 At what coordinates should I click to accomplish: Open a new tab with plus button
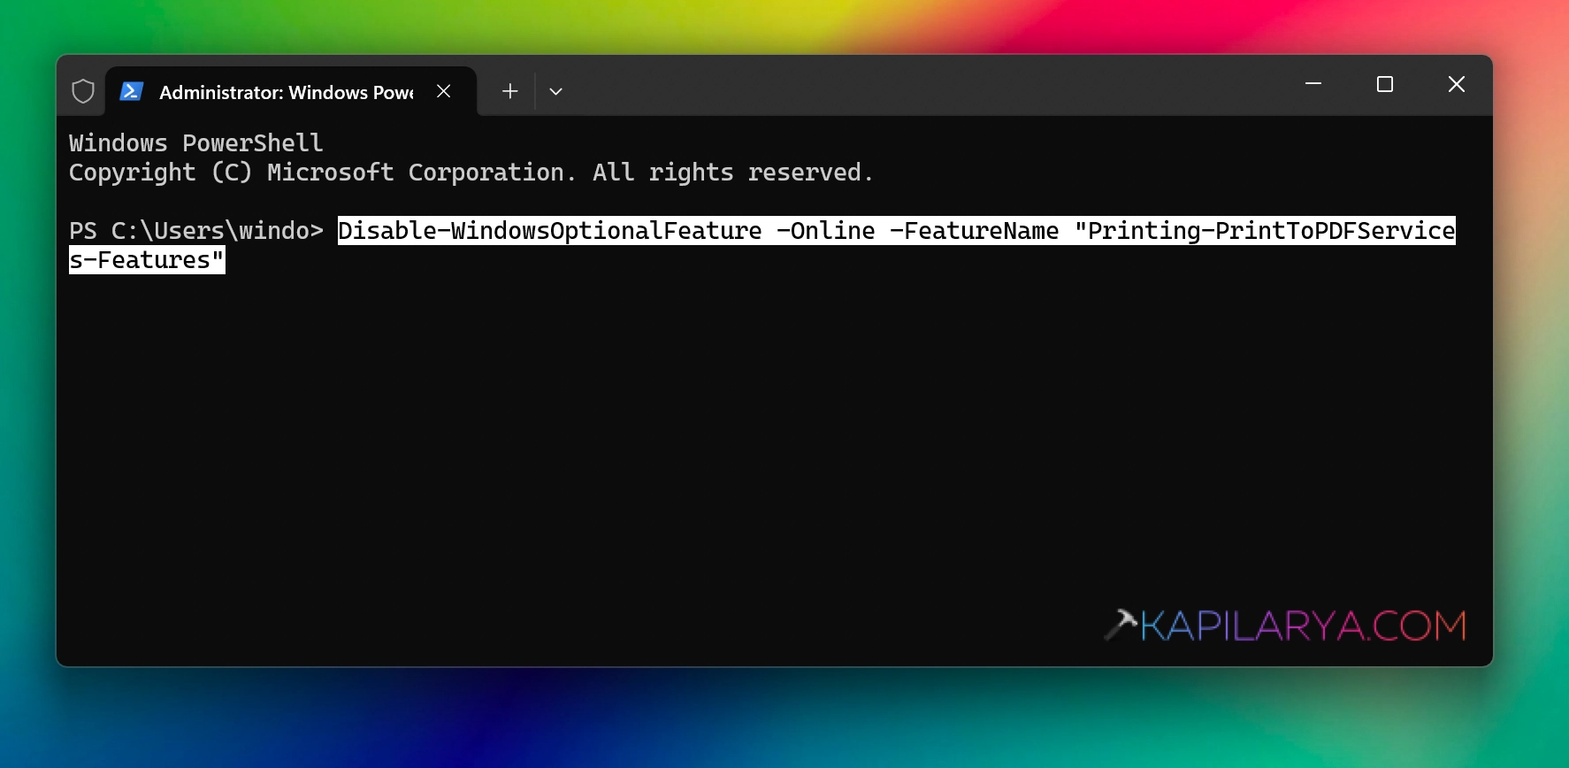pyautogui.click(x=509, y=91)
